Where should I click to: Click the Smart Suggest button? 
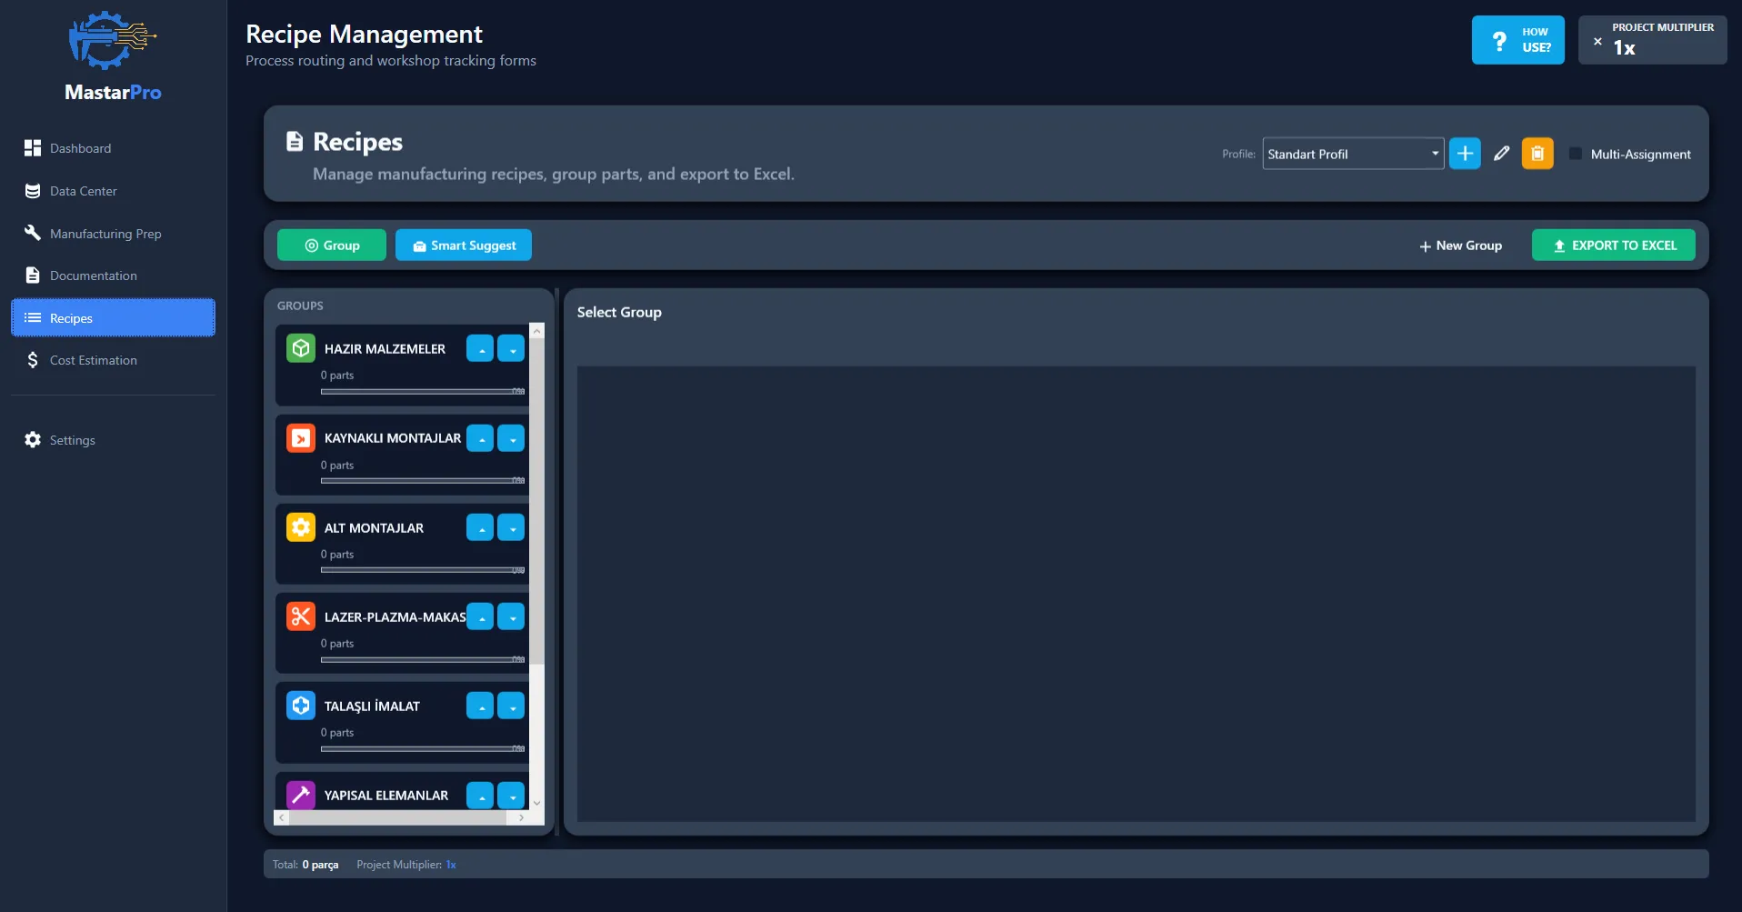point(464,246)
